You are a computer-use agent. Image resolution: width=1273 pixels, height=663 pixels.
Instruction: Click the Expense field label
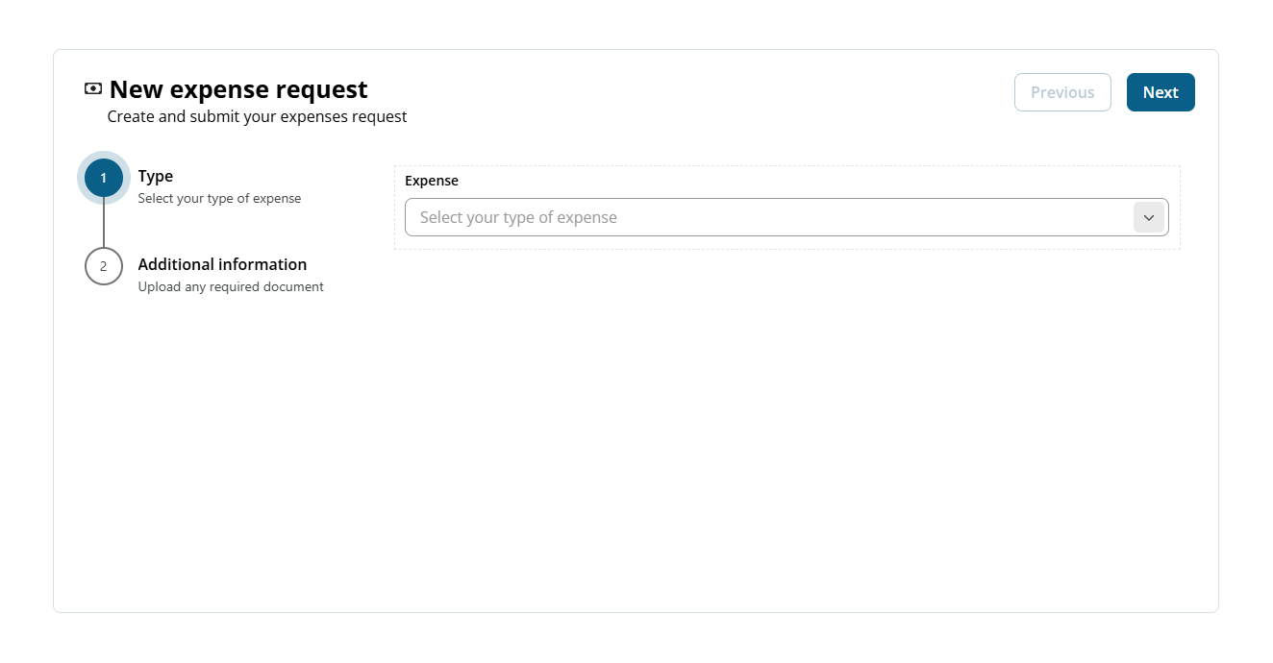click(432, 181)
